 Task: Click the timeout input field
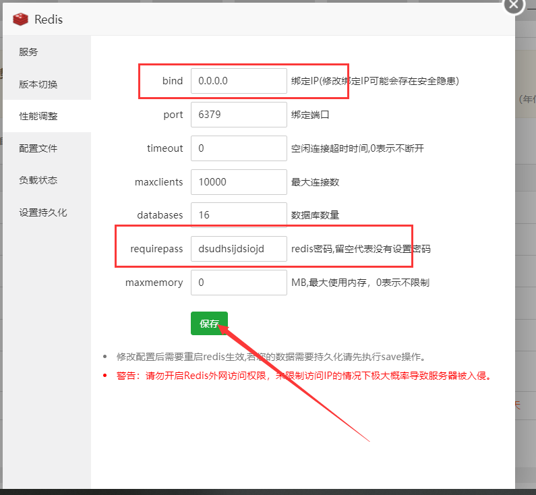(x=239, y=148)
